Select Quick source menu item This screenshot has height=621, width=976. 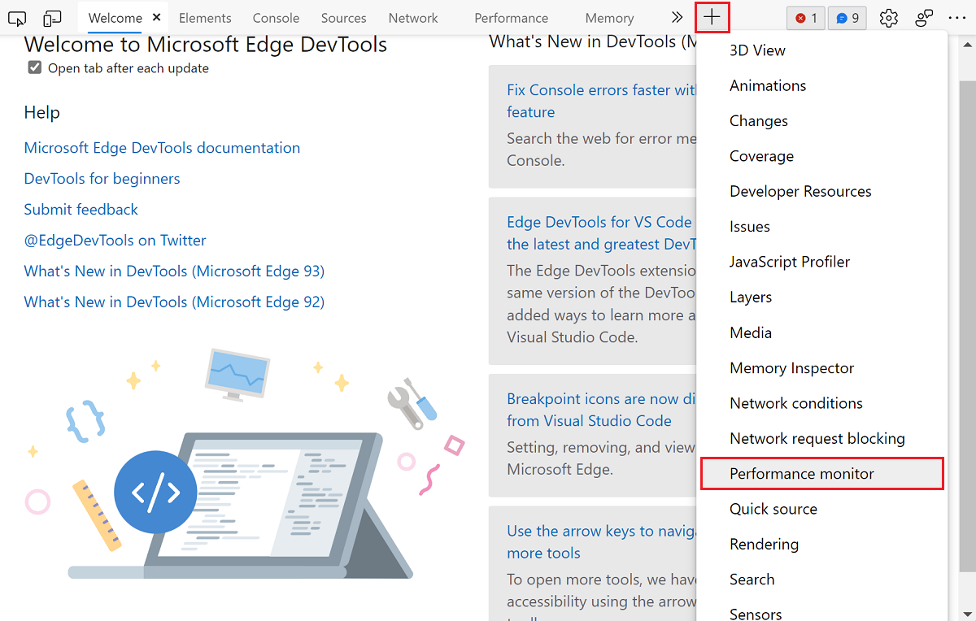click(822, 509)
